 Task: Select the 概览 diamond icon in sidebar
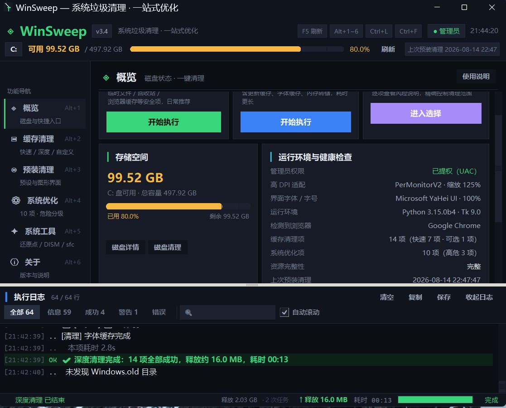pyautogui.click(x=14, y=108)
